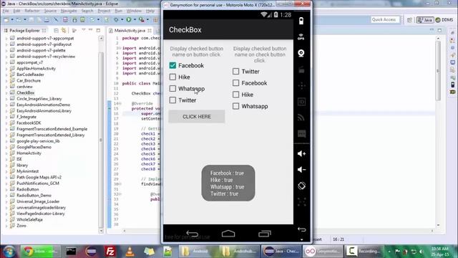Open the Navigate menu in Eclipse
Image resolution: width=458 pixels, height=258 pixels.
pos(69,11)
